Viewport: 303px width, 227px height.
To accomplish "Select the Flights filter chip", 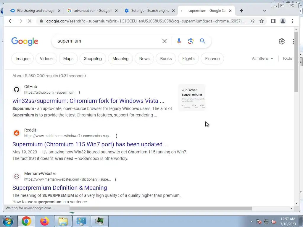I will (188, 59).
